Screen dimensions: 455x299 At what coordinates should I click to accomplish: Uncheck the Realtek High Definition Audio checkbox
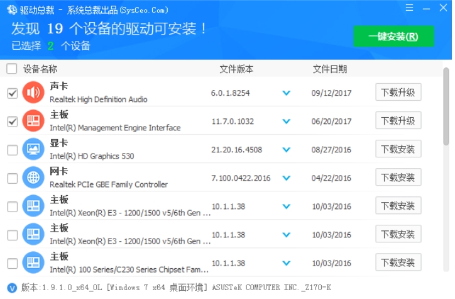[x=12, y=93]
